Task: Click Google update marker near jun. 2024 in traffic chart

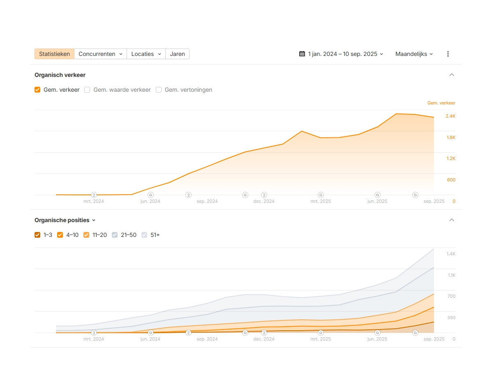Action: point(150,195)
